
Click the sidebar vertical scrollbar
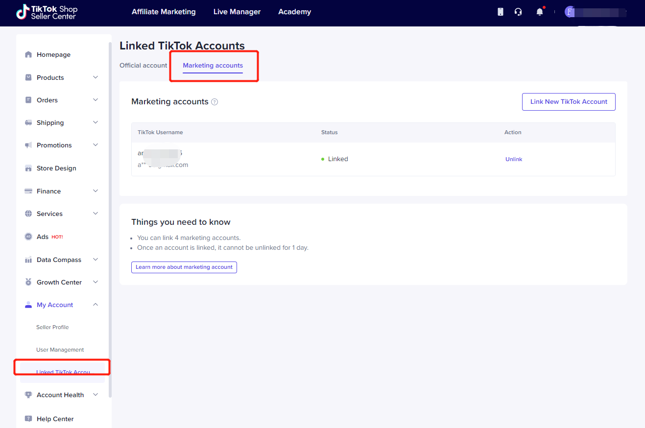[110, 220]
